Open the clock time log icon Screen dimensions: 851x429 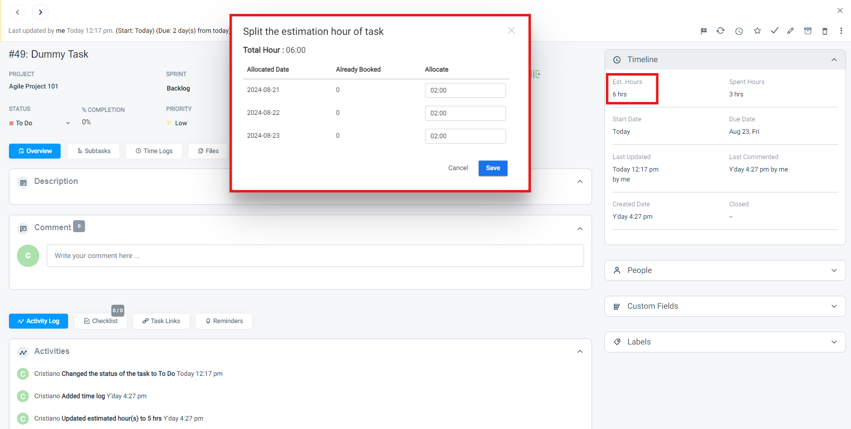click(739, 31)
